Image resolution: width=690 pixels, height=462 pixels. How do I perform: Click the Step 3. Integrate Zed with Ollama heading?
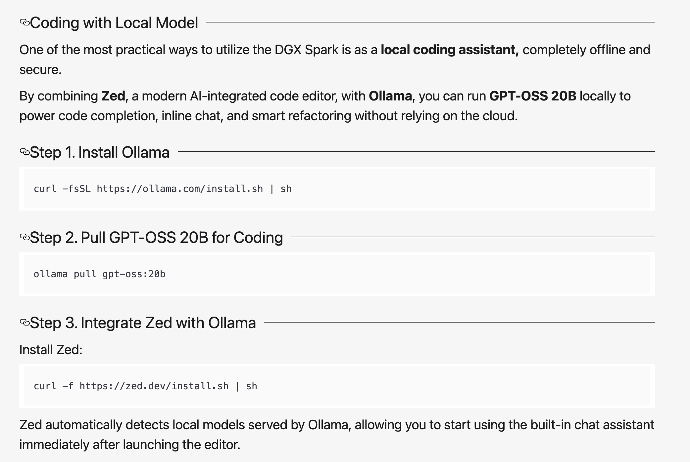tap(143, 323)
